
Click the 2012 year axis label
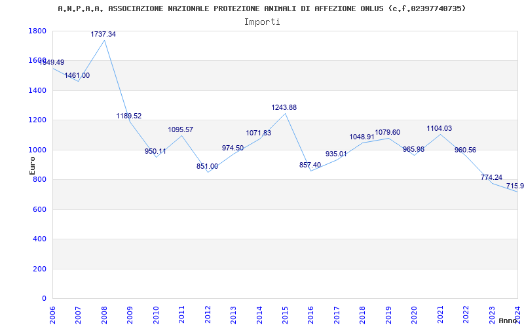click(208, 315)
